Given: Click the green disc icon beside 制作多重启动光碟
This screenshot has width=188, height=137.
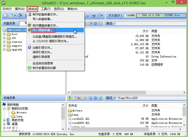Looking at the screenshot, I should [29, 68].
